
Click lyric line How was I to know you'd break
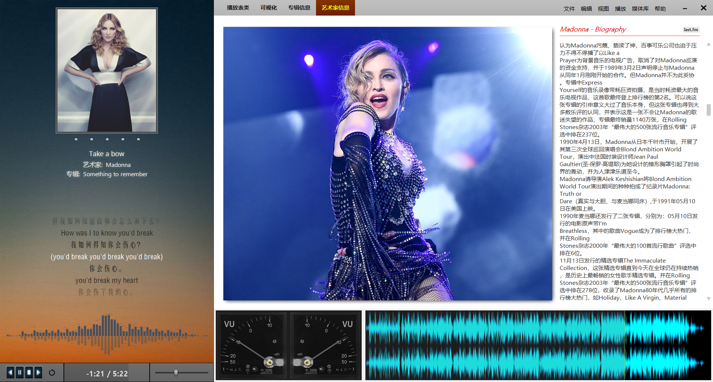[107, 233]
